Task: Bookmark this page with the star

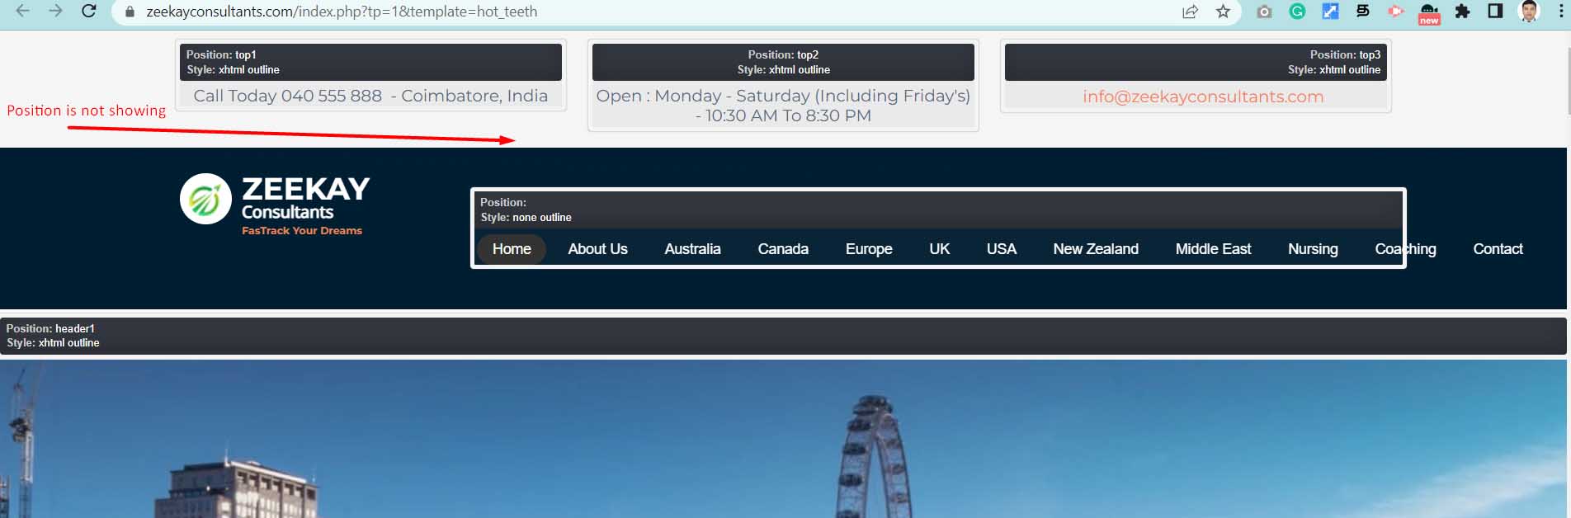Action: [1223, 12]
